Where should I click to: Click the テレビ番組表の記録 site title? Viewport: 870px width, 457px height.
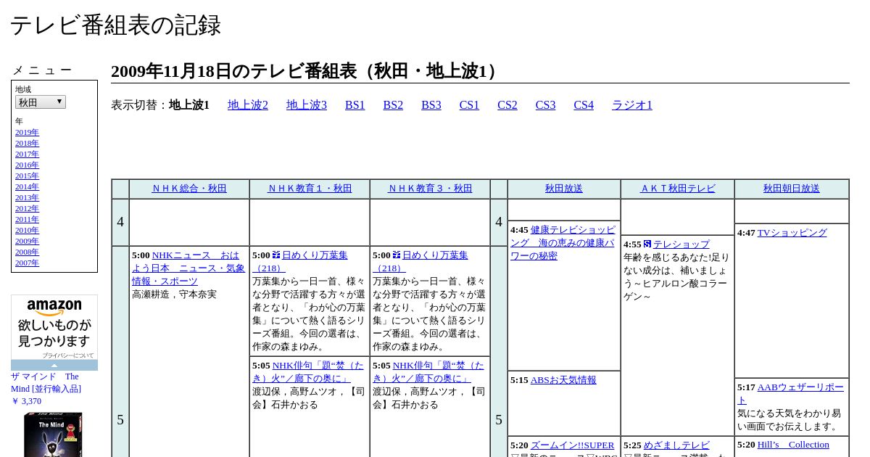click(x=115, y=25)
